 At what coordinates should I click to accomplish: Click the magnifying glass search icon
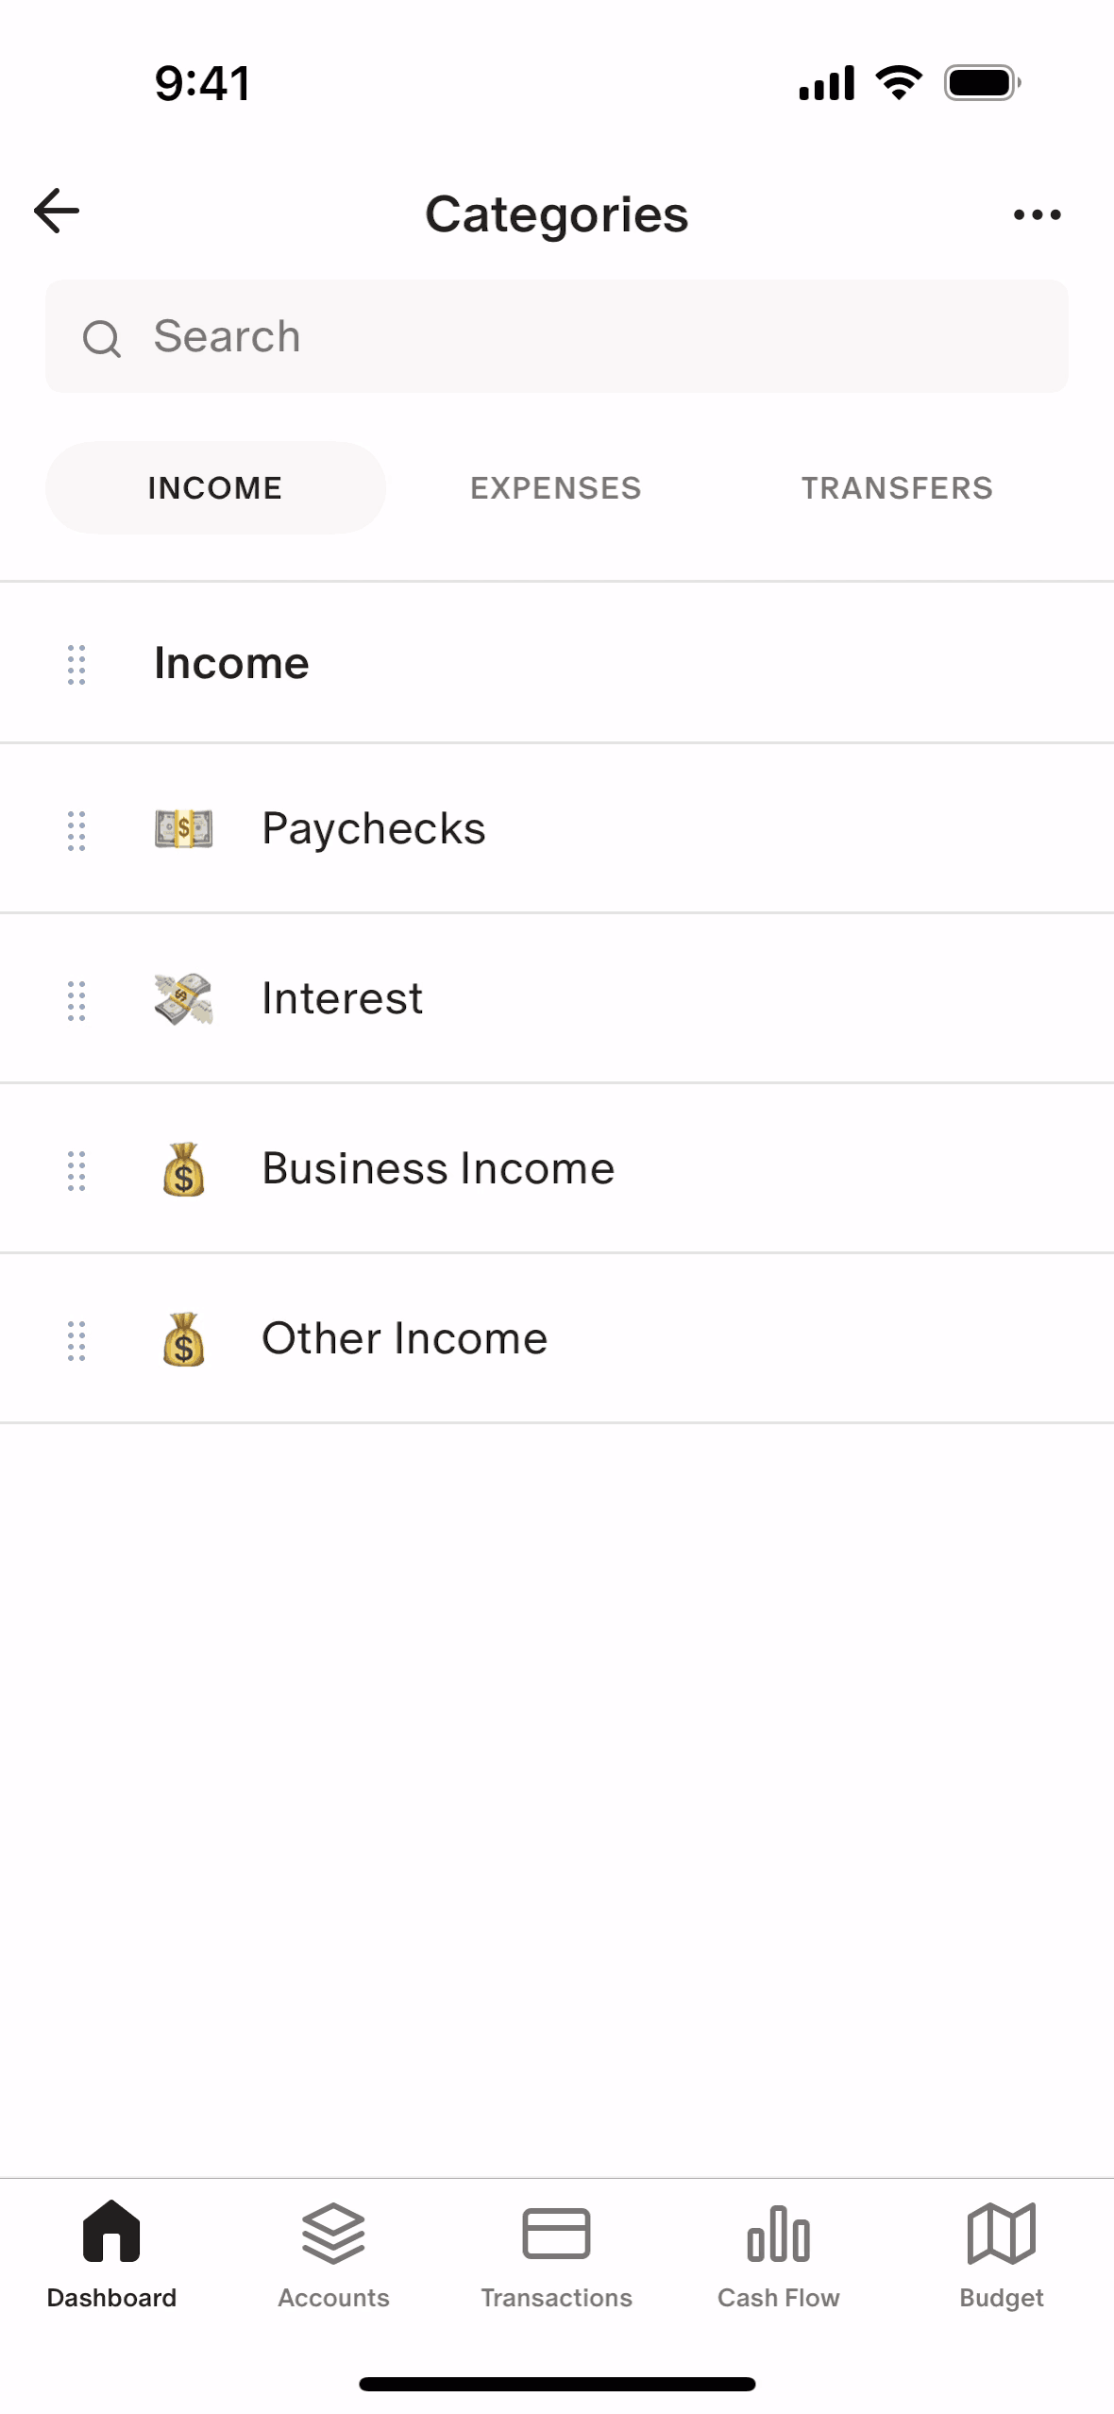click(102, 338)
